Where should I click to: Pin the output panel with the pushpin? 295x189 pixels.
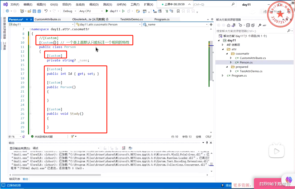pos(207,143)
